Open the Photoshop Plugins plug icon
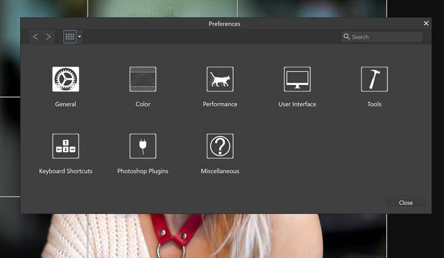 143,146
